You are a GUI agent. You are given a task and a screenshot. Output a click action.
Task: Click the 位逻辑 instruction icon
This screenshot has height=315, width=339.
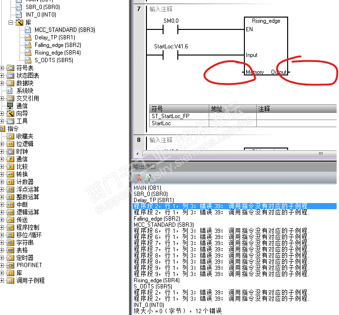[x=10, y=144]
